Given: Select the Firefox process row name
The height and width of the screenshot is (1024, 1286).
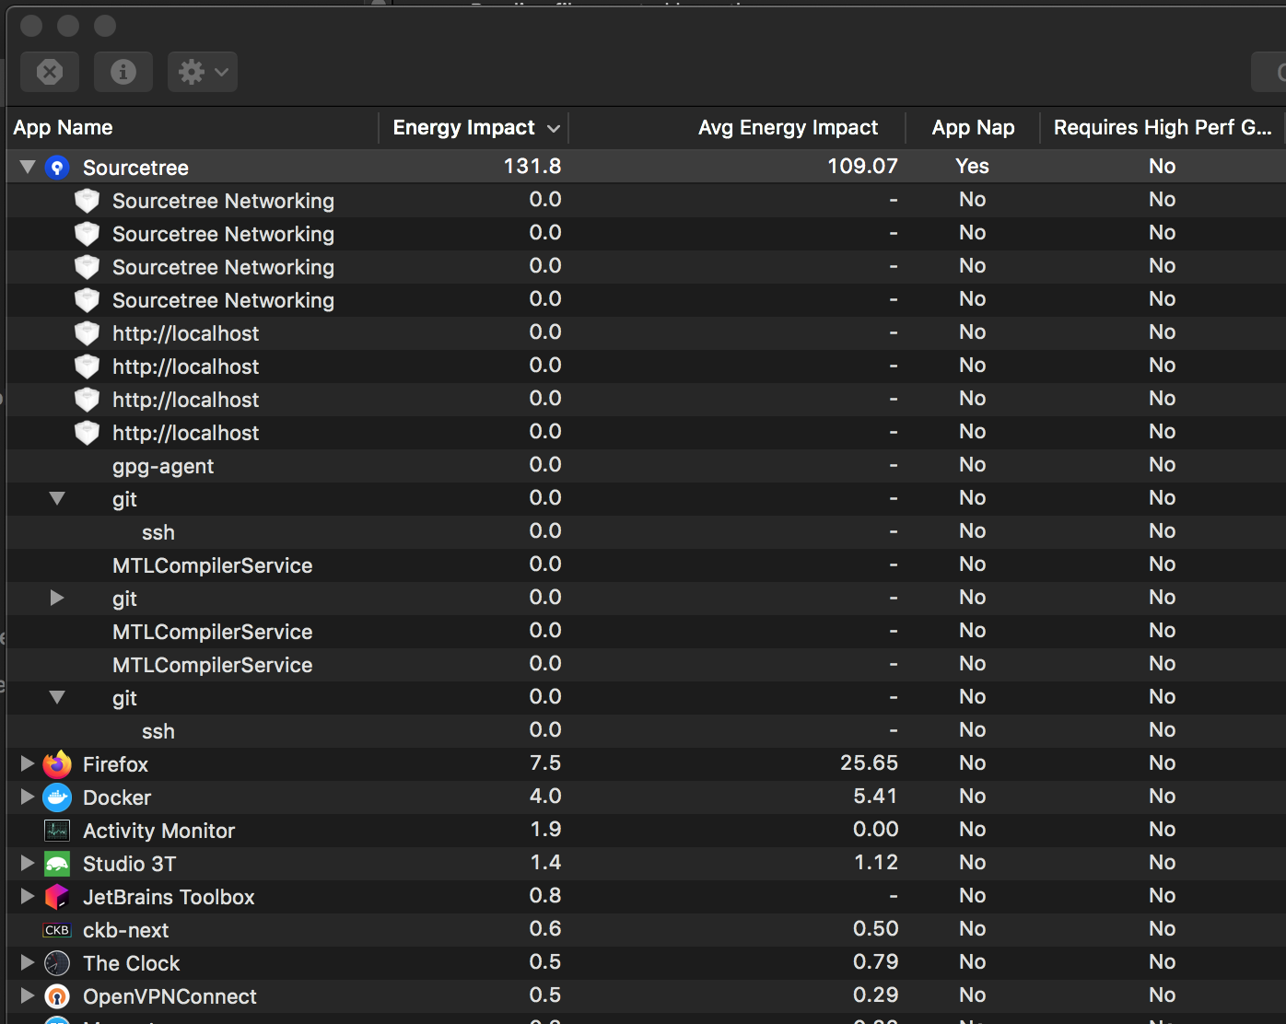Looking at the screenshot, I should tap(115, 764).
